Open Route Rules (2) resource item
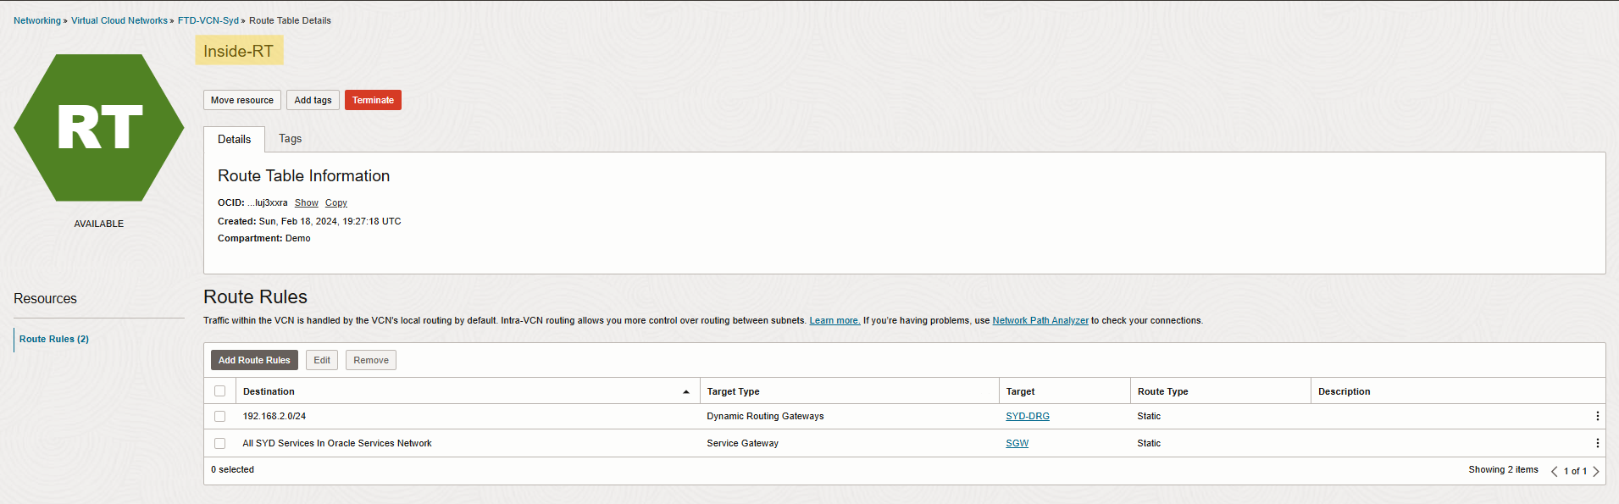 (x=54, y=339)
